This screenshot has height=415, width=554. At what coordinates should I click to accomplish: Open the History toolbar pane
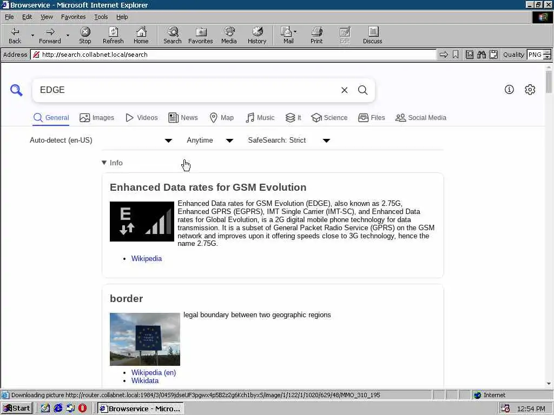click(257, 35)
